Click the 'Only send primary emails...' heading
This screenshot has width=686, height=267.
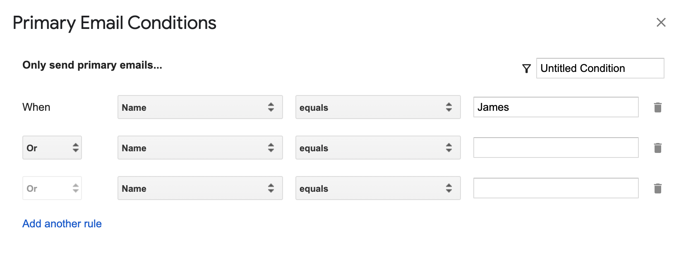[x=92, y=65]
